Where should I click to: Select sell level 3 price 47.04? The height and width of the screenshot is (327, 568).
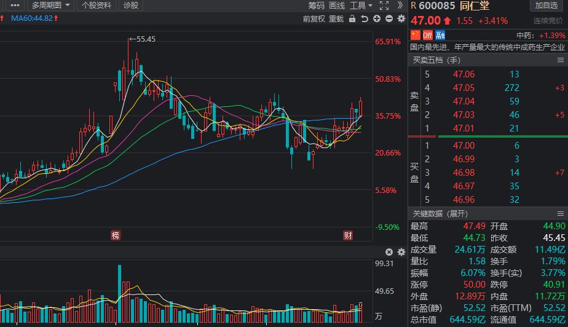tap(463, 101)
